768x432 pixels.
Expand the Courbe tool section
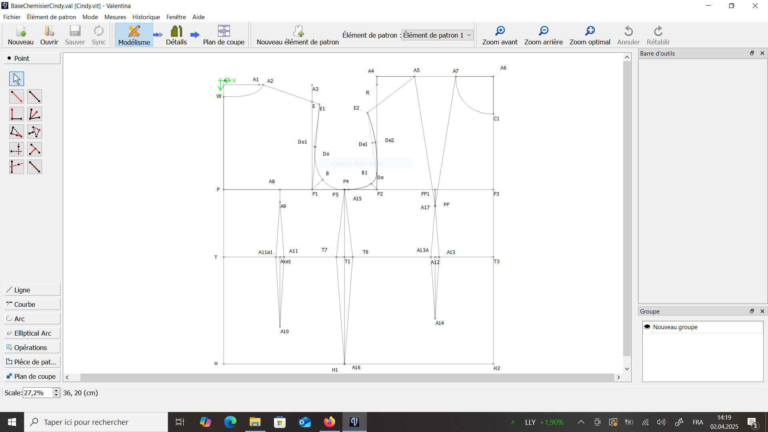[32, 304]
